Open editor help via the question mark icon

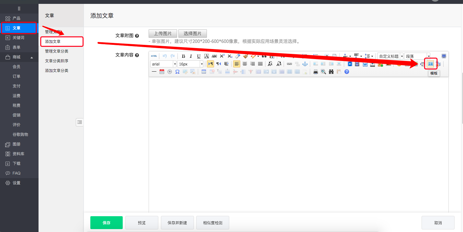click(x=347, y=72)
